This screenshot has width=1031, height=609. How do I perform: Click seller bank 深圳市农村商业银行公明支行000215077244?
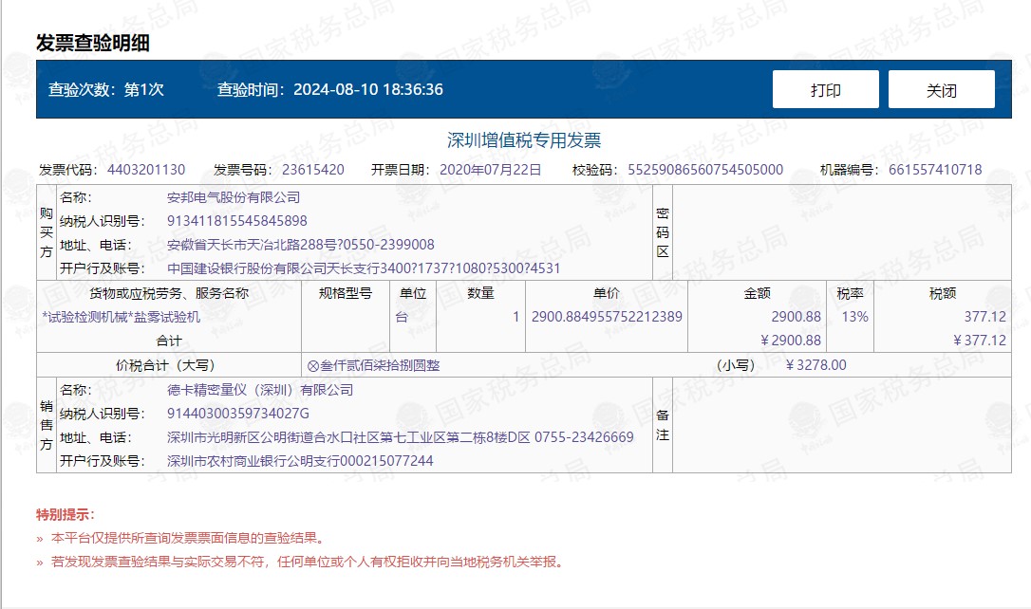click(x=300, y=460)
